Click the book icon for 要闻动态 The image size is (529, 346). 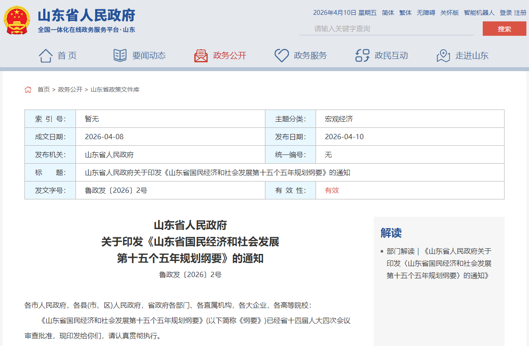pyautogui.click(x=120, y=55)
